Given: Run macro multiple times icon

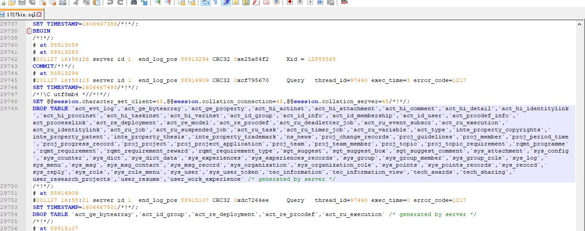Looking at the screenshot, I should point(320,2).
